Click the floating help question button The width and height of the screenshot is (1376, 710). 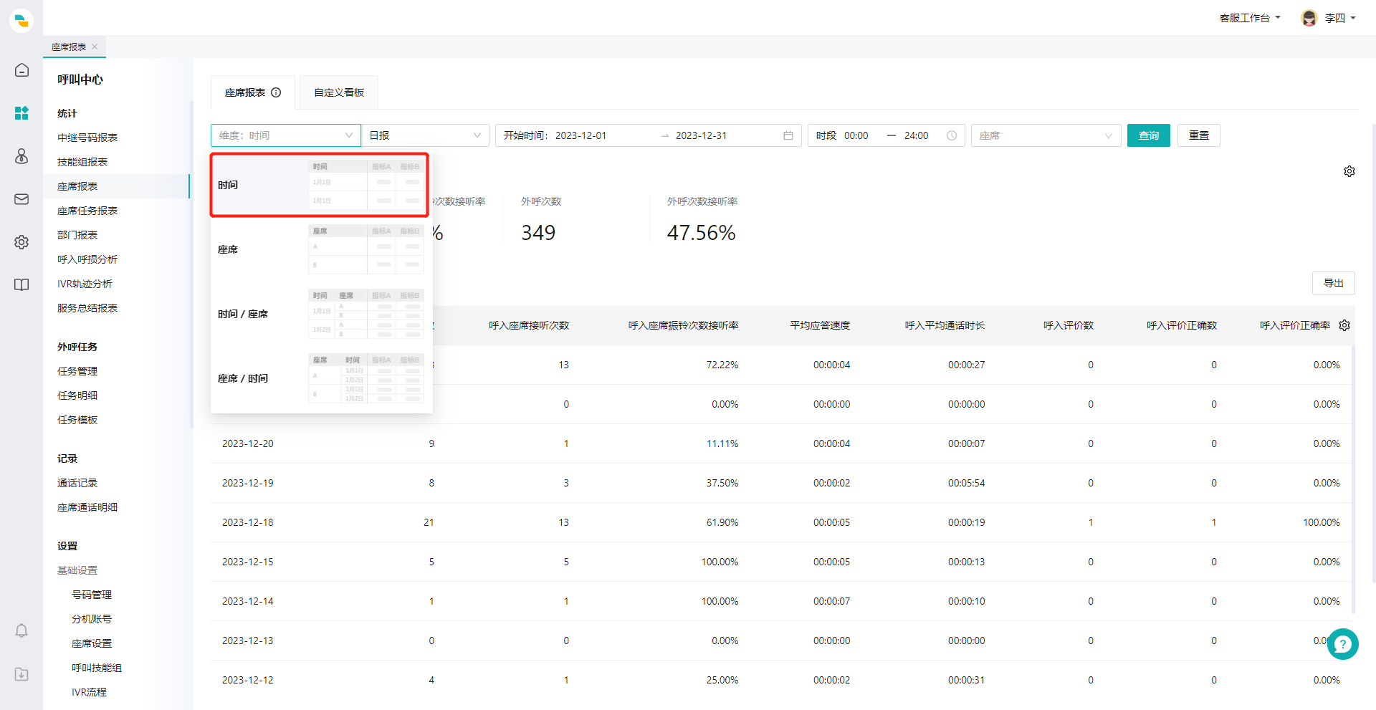tap(1342, 644)
